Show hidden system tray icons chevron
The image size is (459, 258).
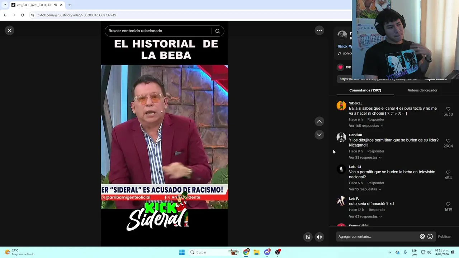coord(390,252)
